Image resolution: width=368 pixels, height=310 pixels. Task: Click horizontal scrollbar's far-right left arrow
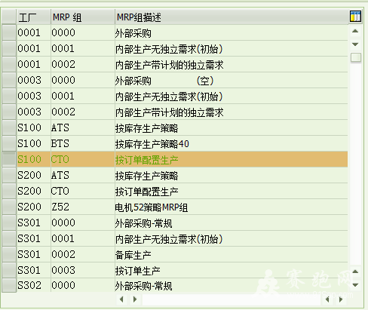tap(327, 299)
